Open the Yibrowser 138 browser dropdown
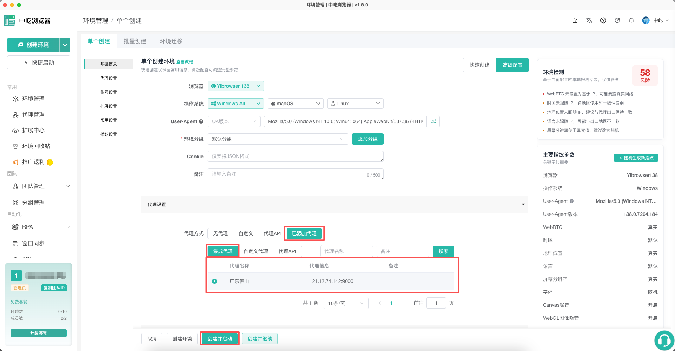 [x=236, y=86]
